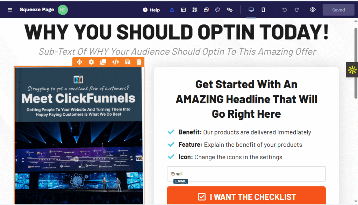Open the popup layers icon
This screenshot has height=205, width=358.
(206, 10)
